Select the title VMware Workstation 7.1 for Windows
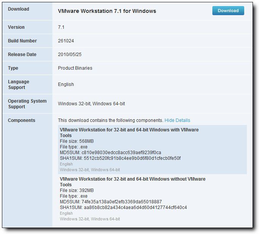Viewport: 259px width, 234px height. pos(107,11)
